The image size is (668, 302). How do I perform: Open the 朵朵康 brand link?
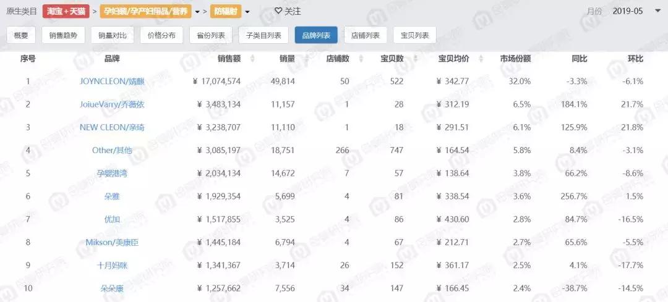pos(112,288)
